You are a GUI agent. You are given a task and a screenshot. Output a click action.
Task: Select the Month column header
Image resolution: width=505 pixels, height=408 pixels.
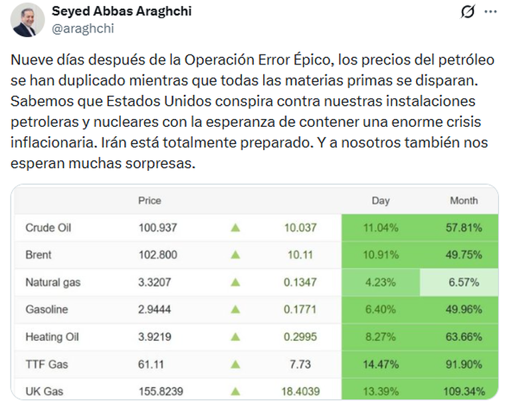pyautogui.click(x=464, y=200)
